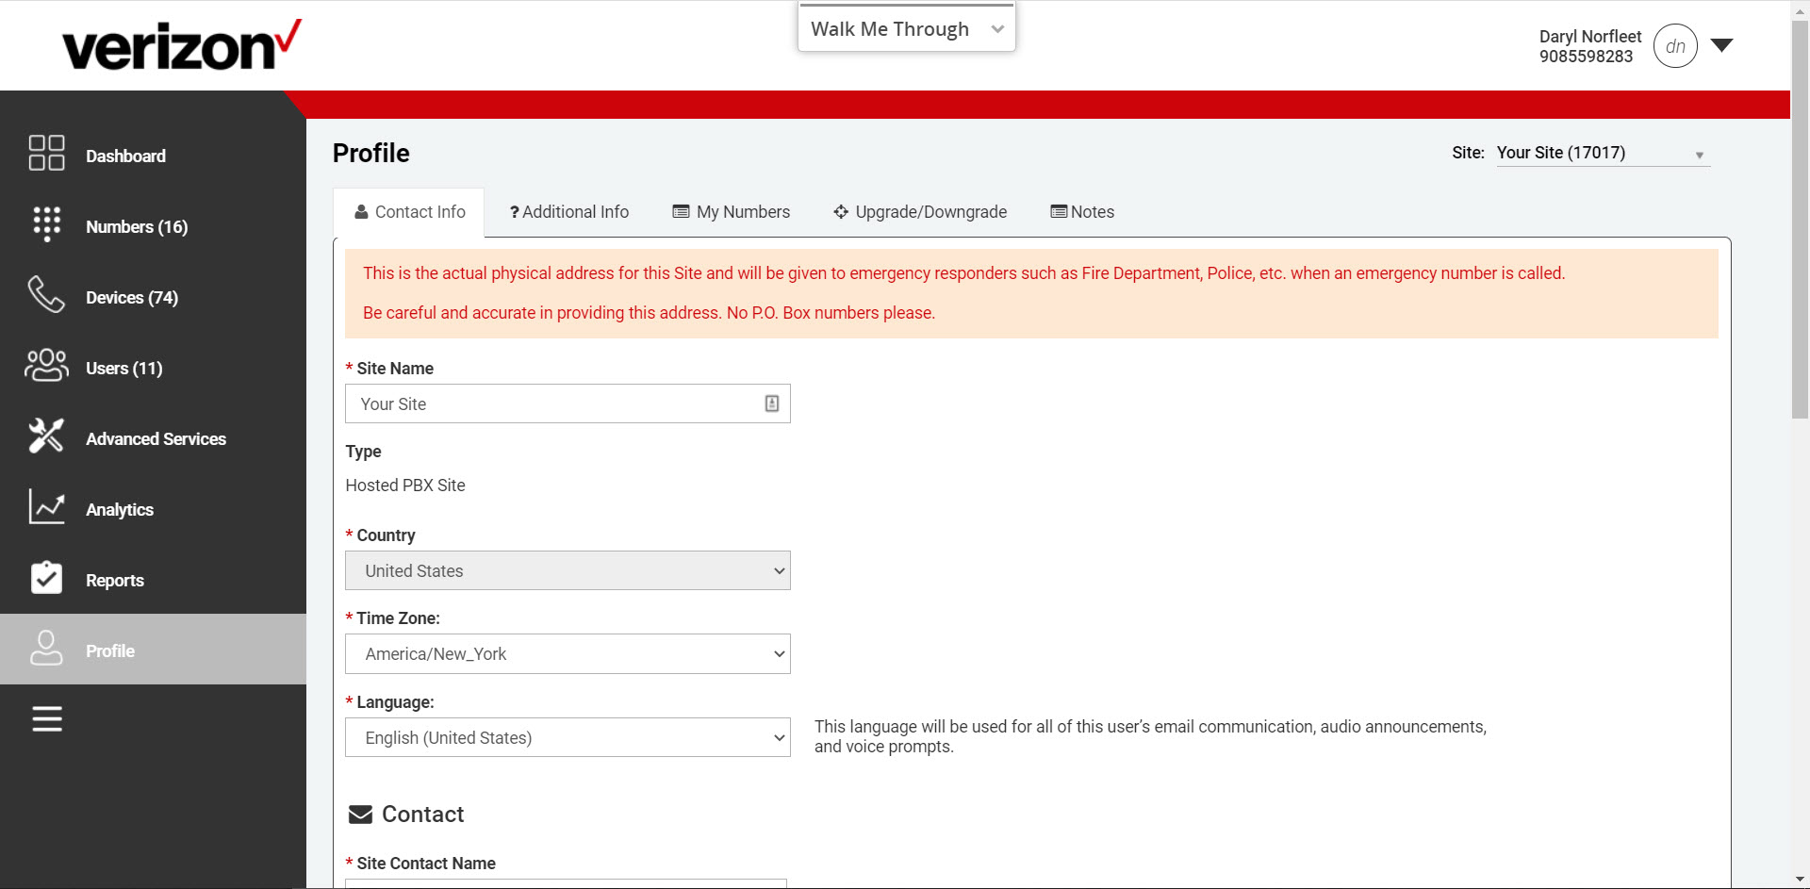Select the Contact Info tab
Image resolution: width=1810 pixels, height=889 pixels.
[409, 212]
